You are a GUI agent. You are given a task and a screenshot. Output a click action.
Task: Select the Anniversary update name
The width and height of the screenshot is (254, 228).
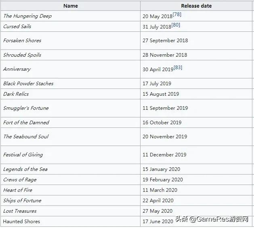(17, 69)
